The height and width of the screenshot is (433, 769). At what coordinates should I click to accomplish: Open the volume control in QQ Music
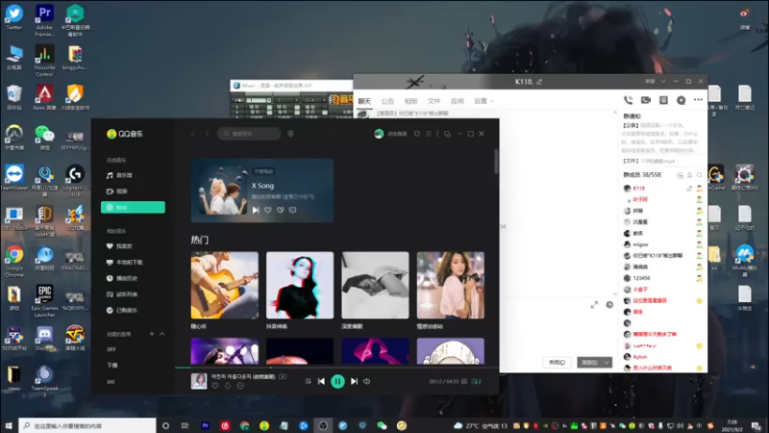pos(367,381)
